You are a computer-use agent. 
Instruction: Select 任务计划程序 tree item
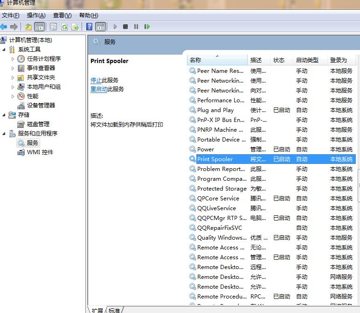tap(44, 59)
